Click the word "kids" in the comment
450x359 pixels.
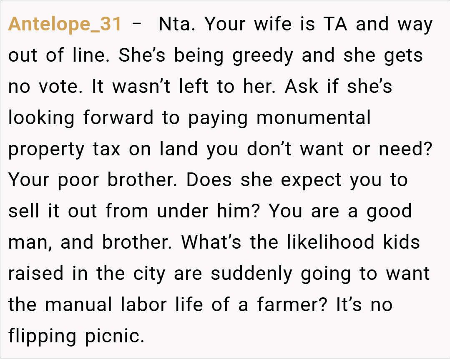[x=404, y=242]
